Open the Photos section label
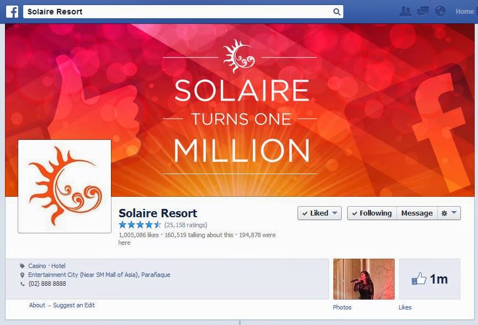This screenshot has height=325, width=478. pyautogui.click(x=342, y=307)
